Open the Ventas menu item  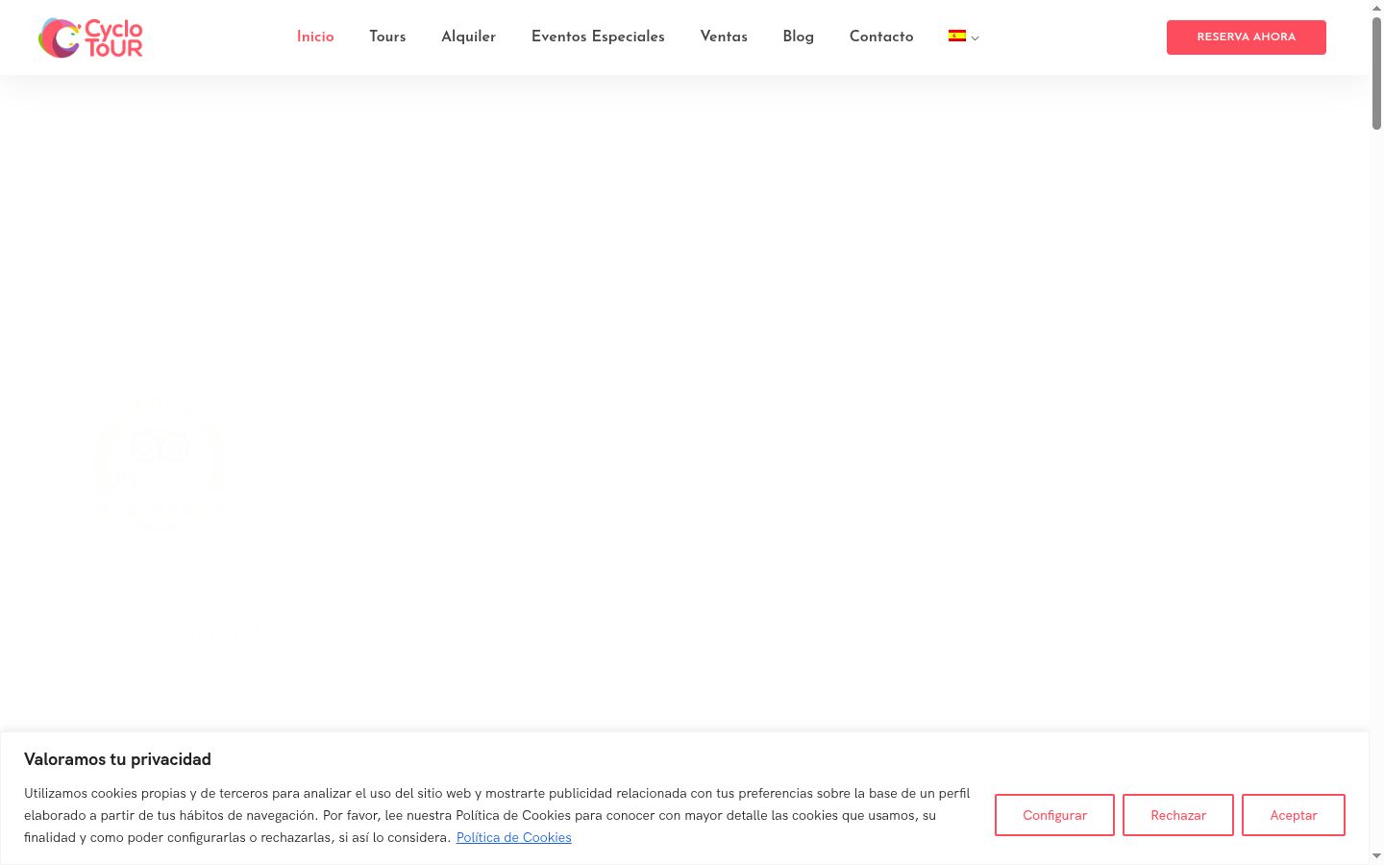click(x=724, y=37)
